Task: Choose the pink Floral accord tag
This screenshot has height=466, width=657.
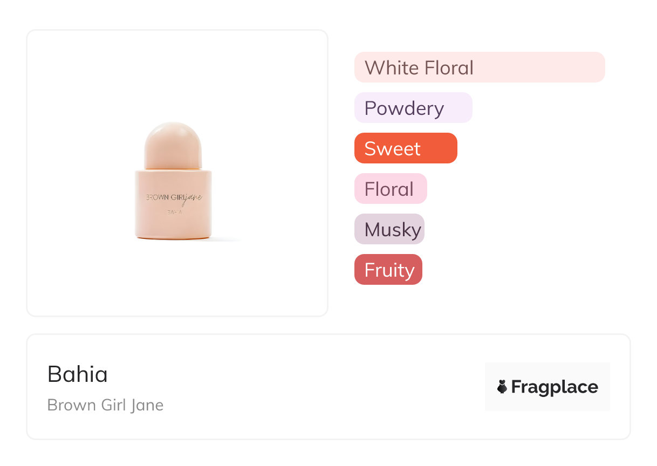Action: point(390,189)
